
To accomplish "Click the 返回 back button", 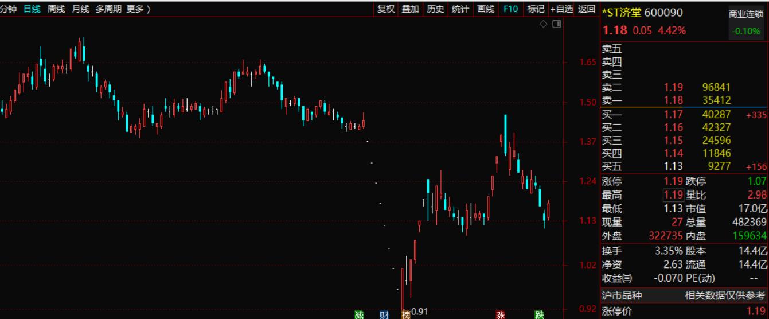I will (587, 9).
